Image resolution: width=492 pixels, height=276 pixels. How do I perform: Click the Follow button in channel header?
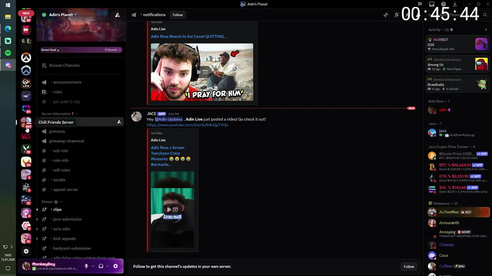(178, 15)
